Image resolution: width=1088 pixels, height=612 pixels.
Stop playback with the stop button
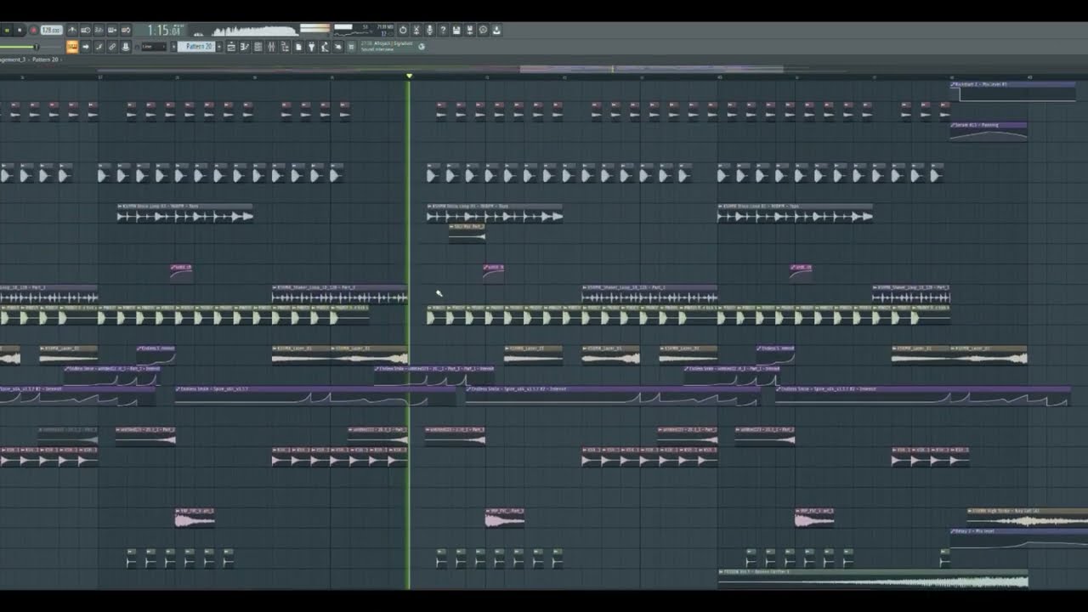(20, 30)
